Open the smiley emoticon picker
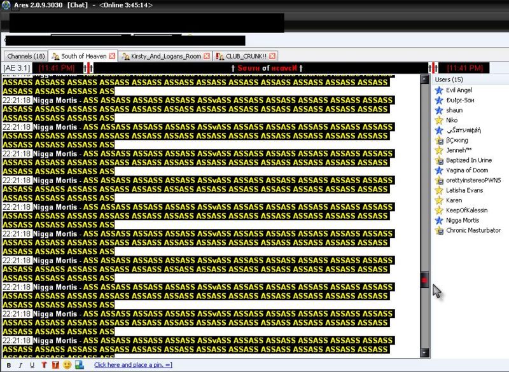The image size is (509, 372). click(67, 365)
